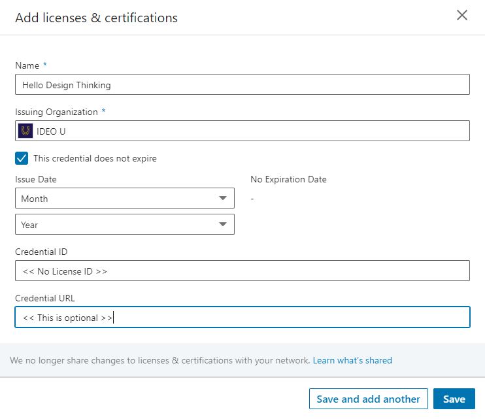Click the arrow on the Month selector

pos(223,198)
